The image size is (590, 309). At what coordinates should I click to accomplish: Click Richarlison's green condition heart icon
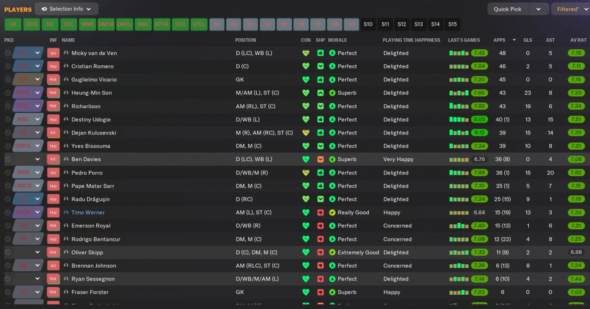(x=305, y=106)
